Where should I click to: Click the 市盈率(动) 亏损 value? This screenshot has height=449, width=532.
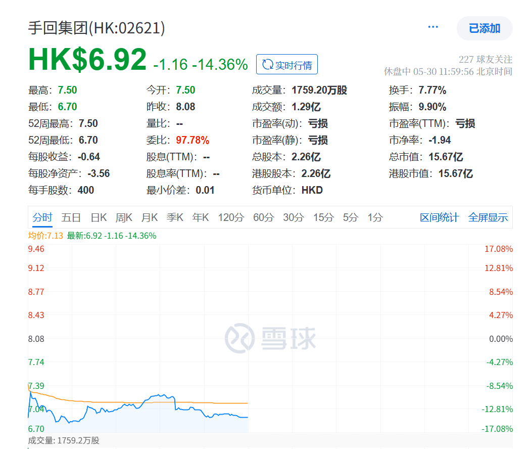tap(318, 123)
